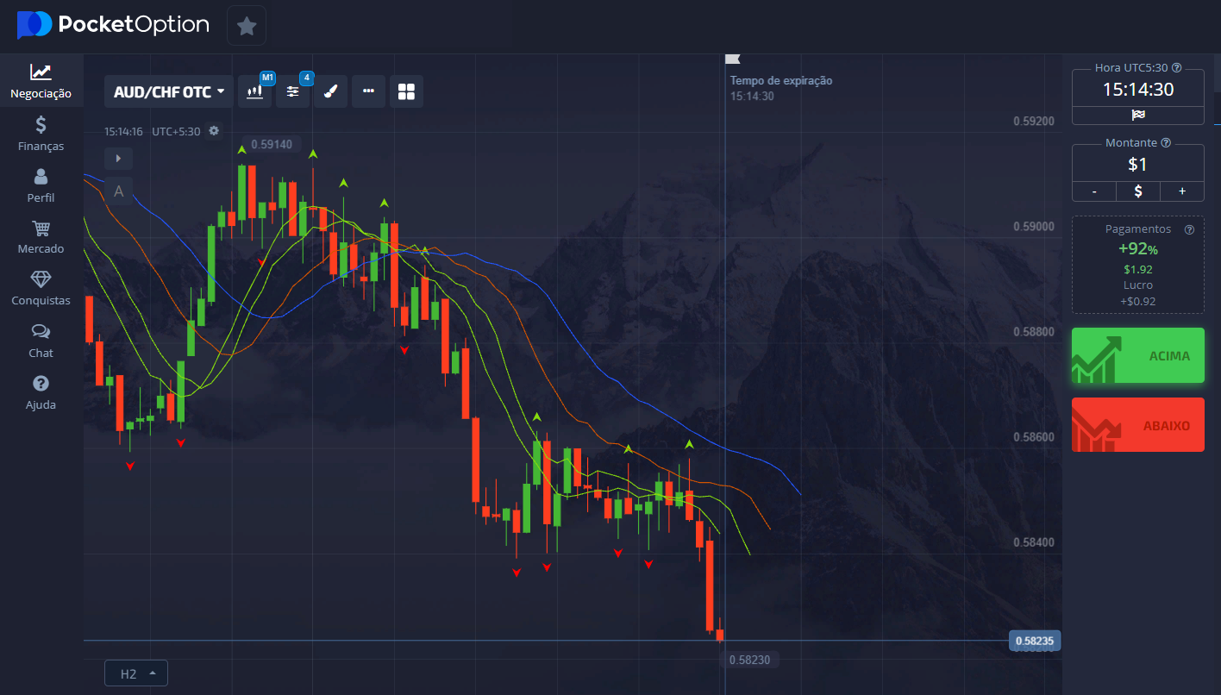Open the indicators panel icon showing badge 4

pyautogui.click(x=292, y=91)
